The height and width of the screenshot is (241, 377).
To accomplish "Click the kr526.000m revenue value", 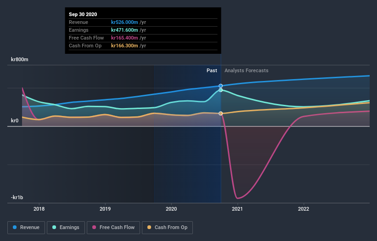I will (124, 22).
